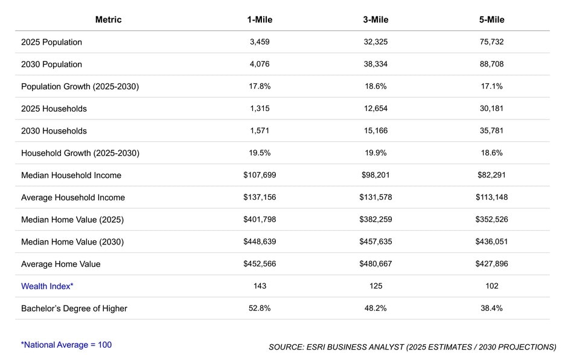Image resolution: width=565 pixels, height=355 pixels.
Task: Click the 2030 Population row label
Action: (51, 64)
